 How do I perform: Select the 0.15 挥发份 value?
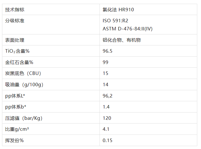point(107,141)
